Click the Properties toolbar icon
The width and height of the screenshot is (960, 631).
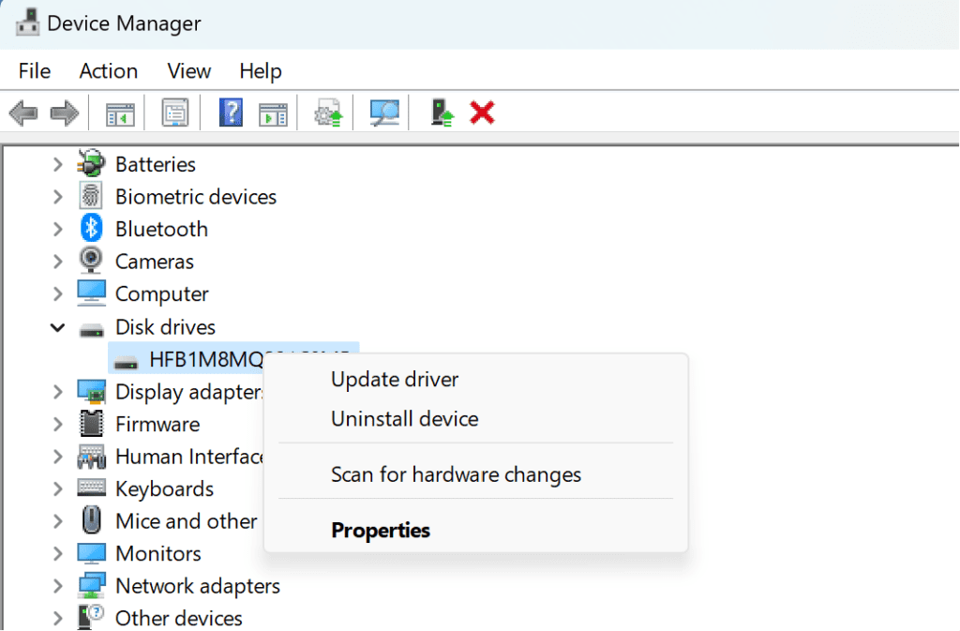tap(174, 112)
